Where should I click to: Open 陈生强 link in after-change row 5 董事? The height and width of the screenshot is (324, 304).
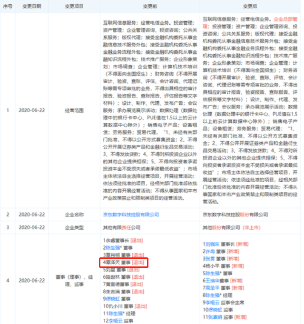[x=213, y=274]
